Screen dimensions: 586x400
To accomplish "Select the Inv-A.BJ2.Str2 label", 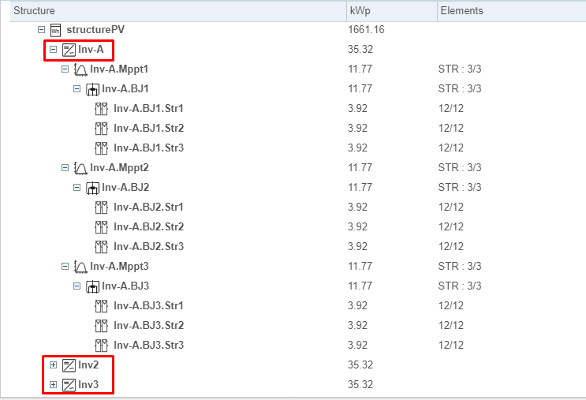I will [148, 227].
